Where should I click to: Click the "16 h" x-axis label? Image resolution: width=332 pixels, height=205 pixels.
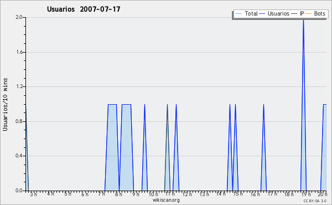tap(255, 194)
